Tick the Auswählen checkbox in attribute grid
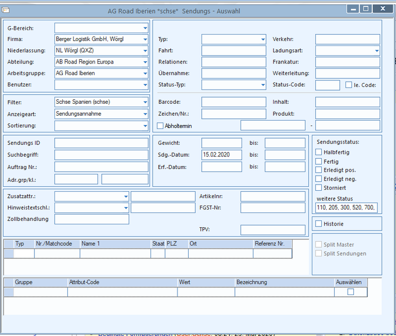The height and width of the screenshot is (336, 396). tap(351, 292)
